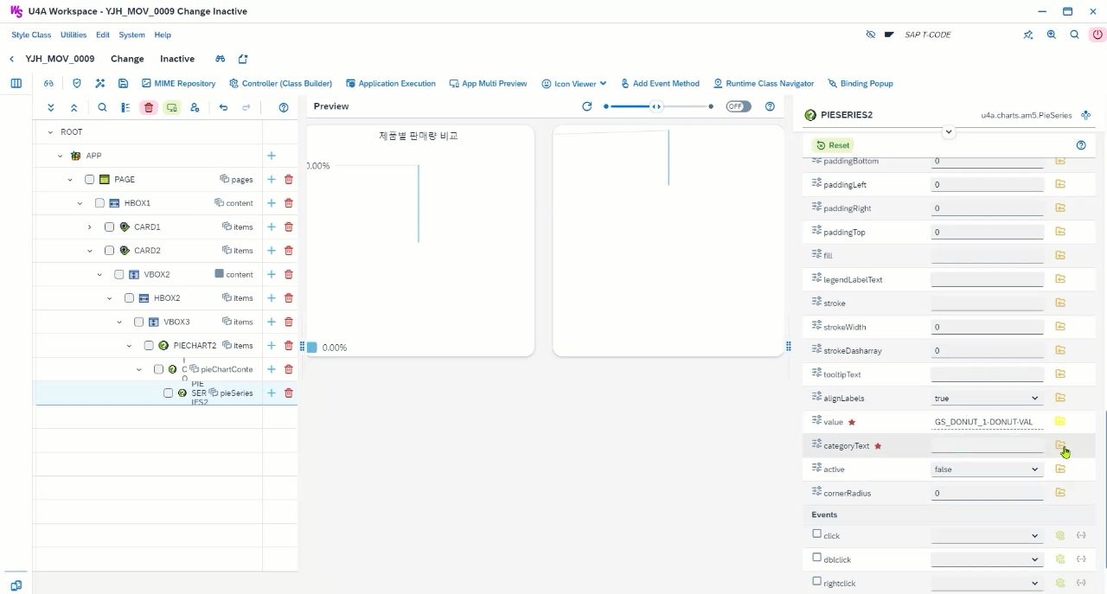Click the tree search magnifier icon
The width and height of the screenshot is (1107, 594).
102,107
